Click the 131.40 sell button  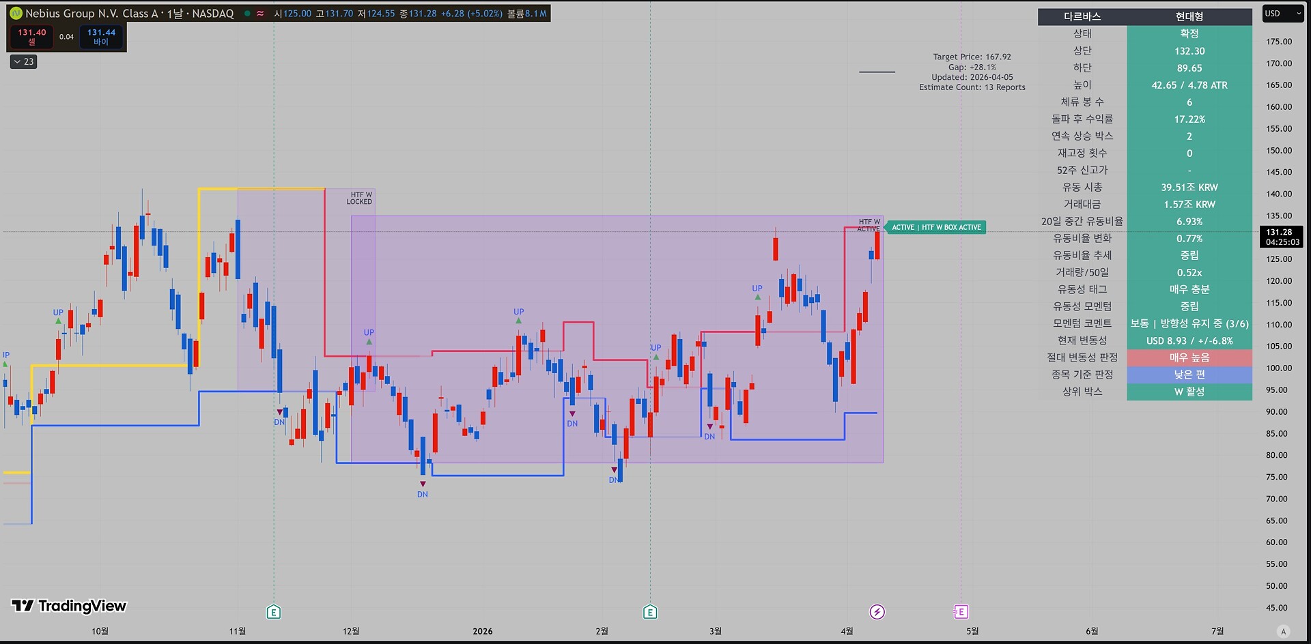coord(31,37)
